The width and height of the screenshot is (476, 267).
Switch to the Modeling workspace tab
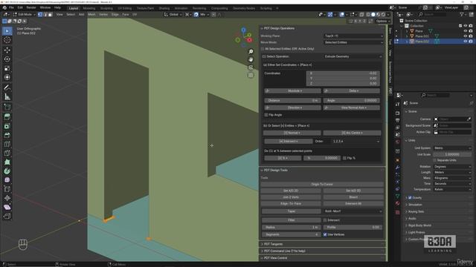89,8
